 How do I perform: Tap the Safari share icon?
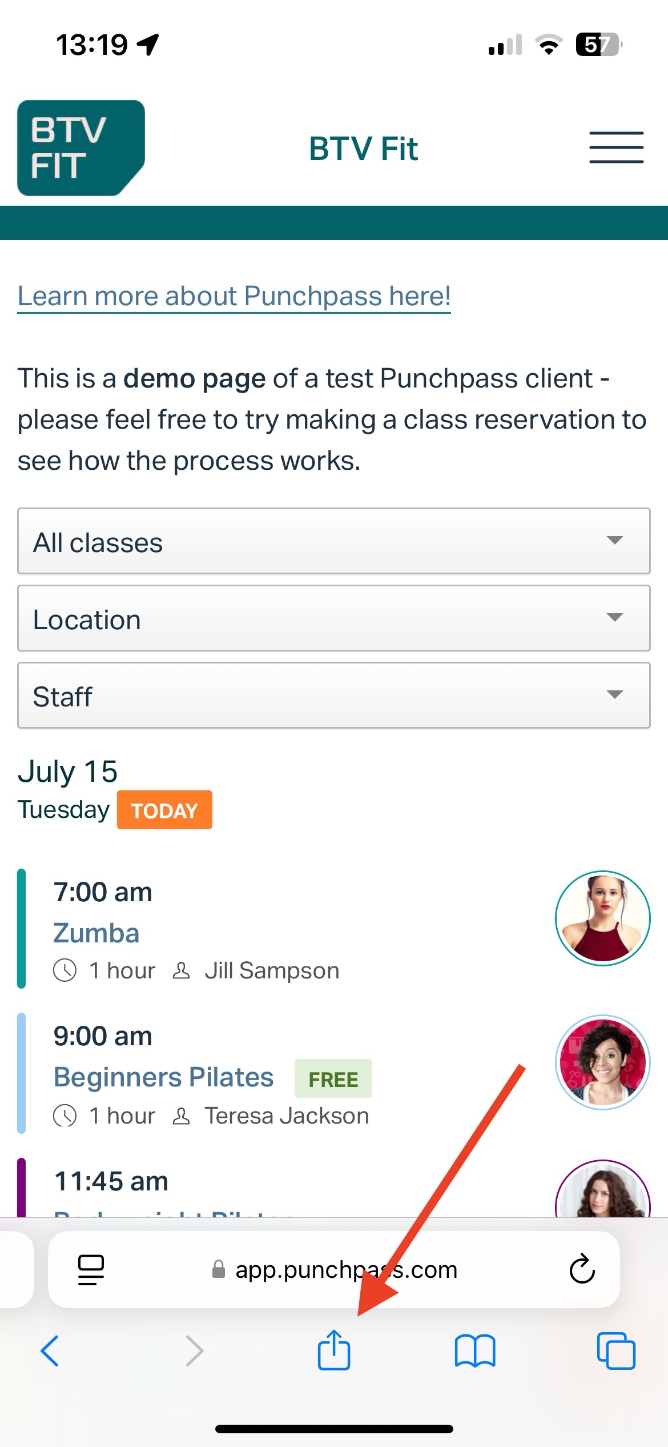click(334, 1350)
